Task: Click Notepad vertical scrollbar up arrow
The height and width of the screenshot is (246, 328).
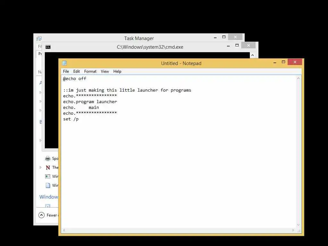Action: [299, 78]
